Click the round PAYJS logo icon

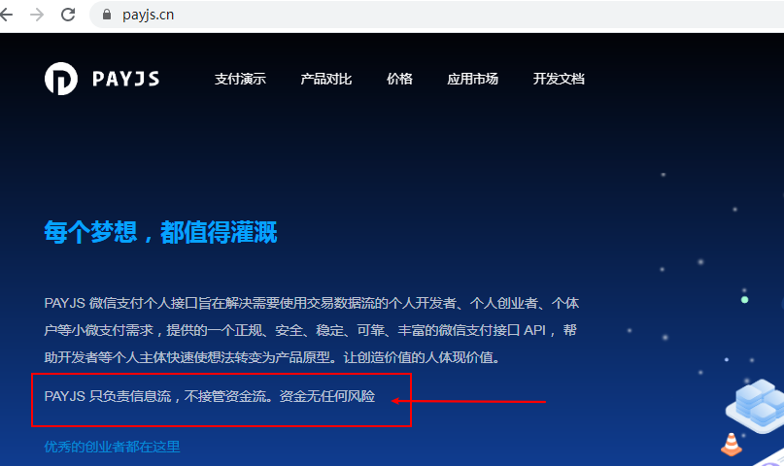click(x=61, y=79)
